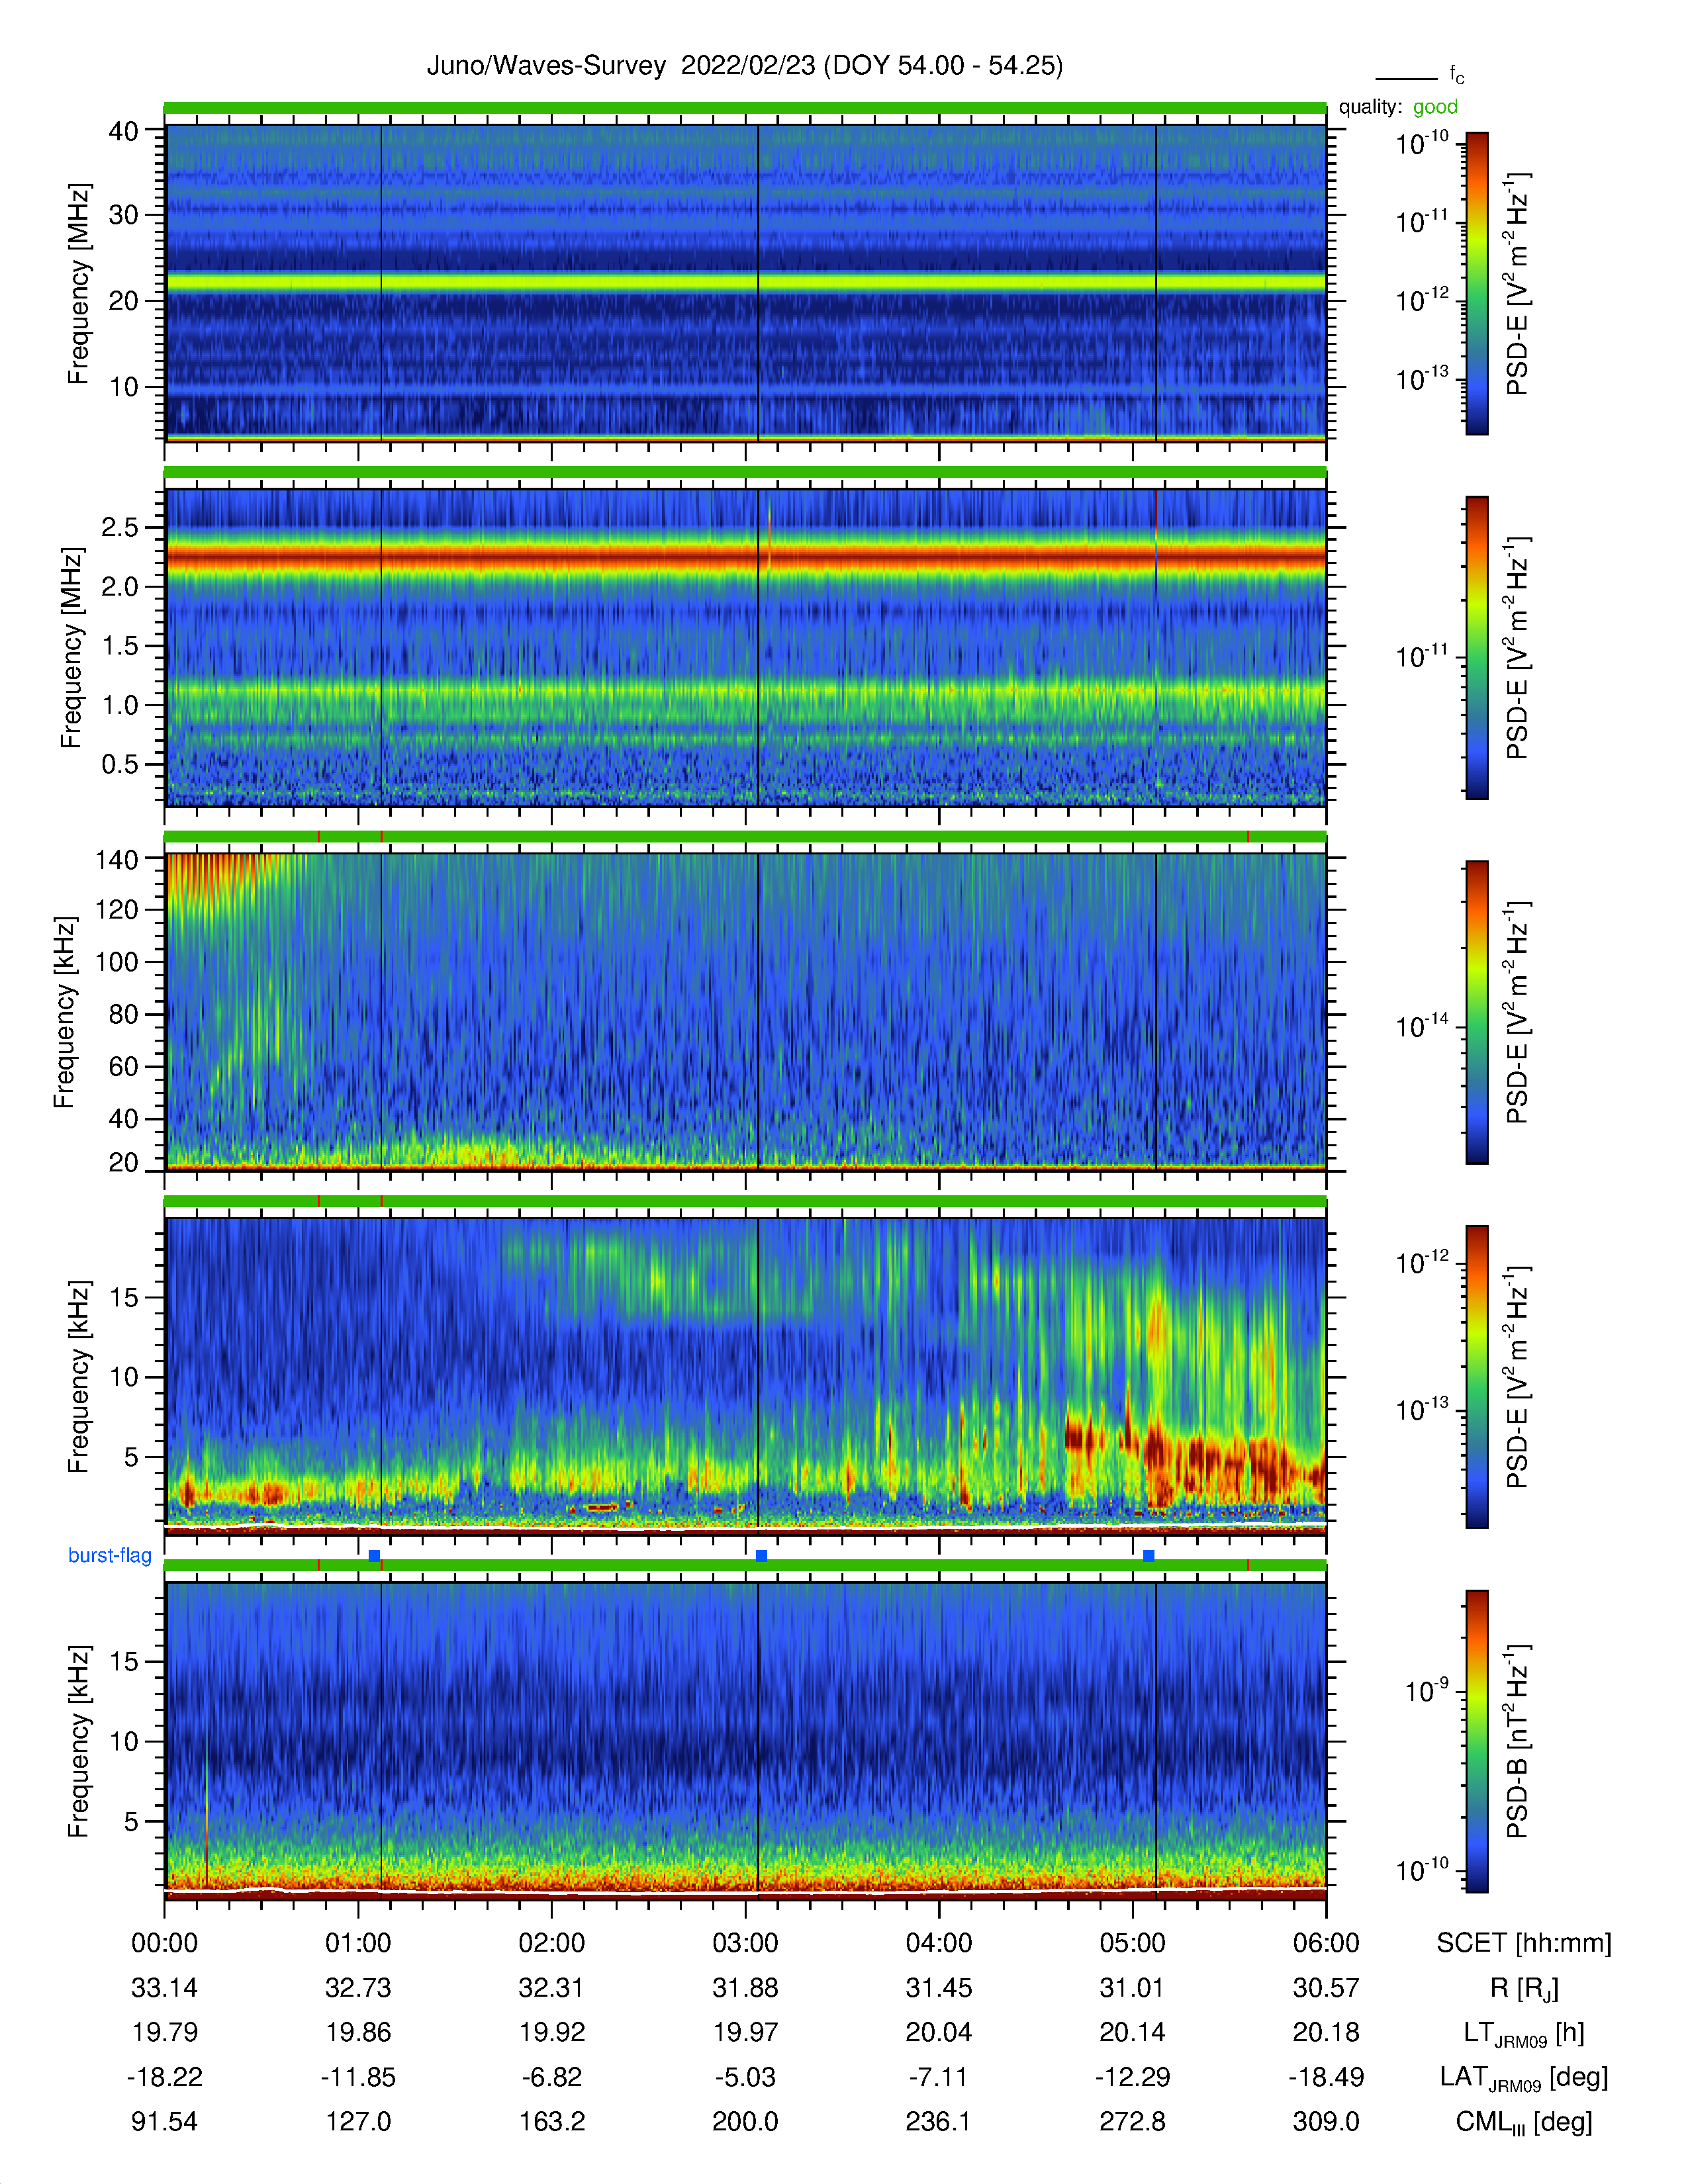1688x2184 pixels.
Task: Click the CML III axis label
Action: coord(1523,2122)
